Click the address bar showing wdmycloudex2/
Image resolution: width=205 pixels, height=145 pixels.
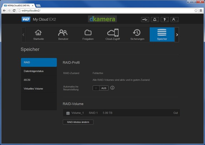(x=106, y=11)
